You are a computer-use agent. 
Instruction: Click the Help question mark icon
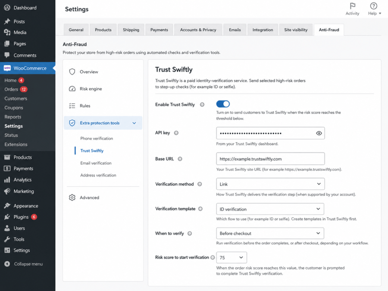click(373, 6)
